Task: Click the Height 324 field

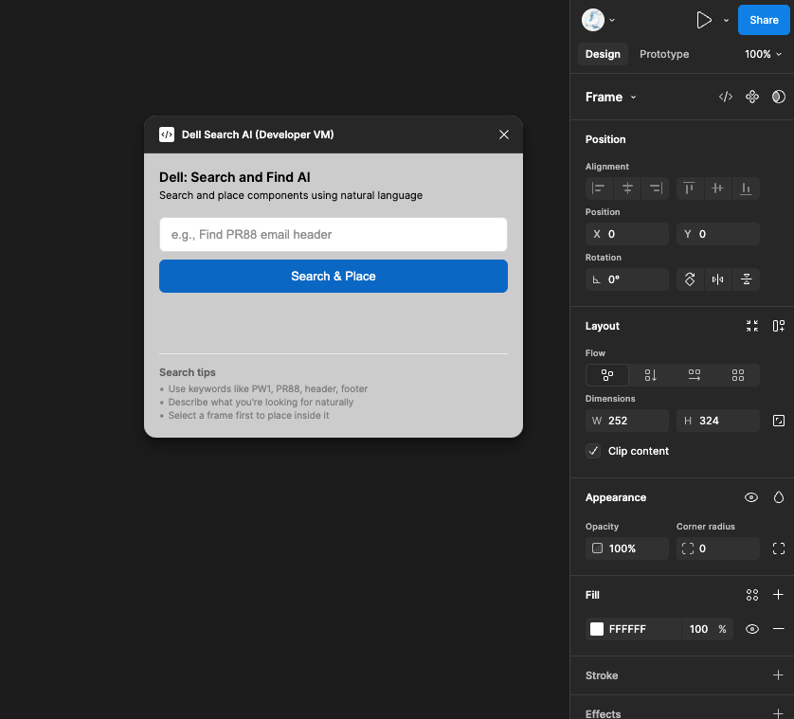Action: [717, 421]
